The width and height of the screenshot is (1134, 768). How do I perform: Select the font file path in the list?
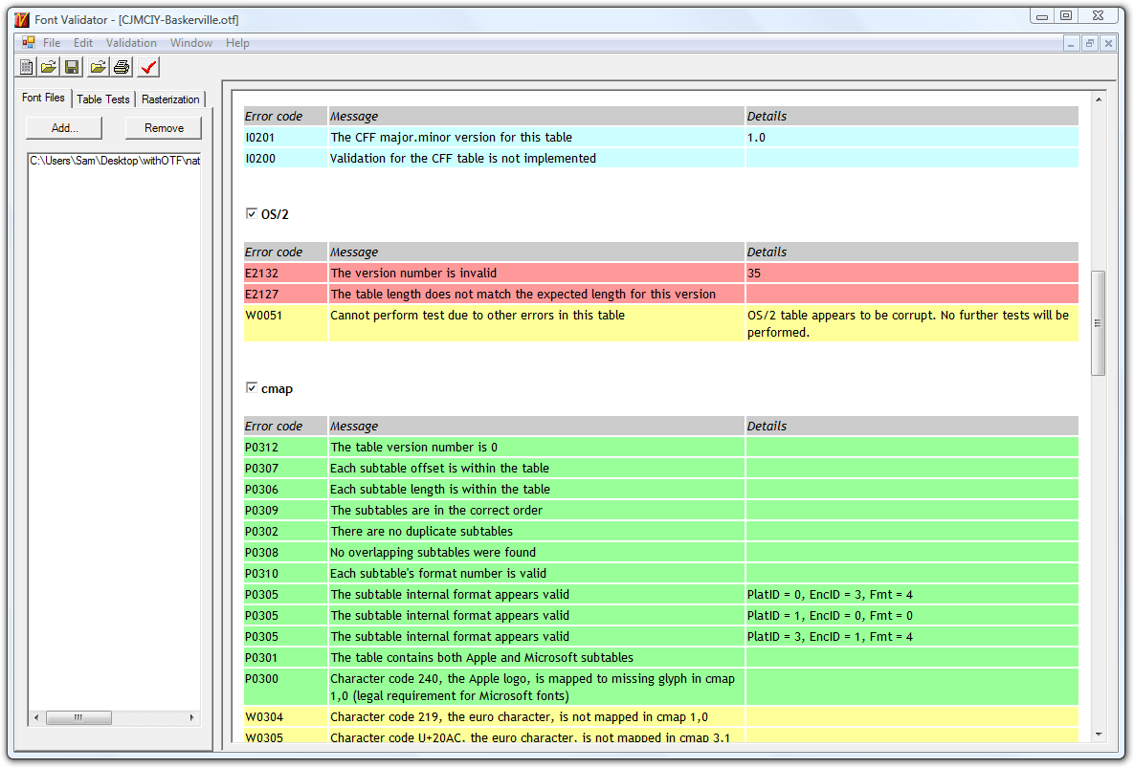pyautogui.click(x=114, y=161)
